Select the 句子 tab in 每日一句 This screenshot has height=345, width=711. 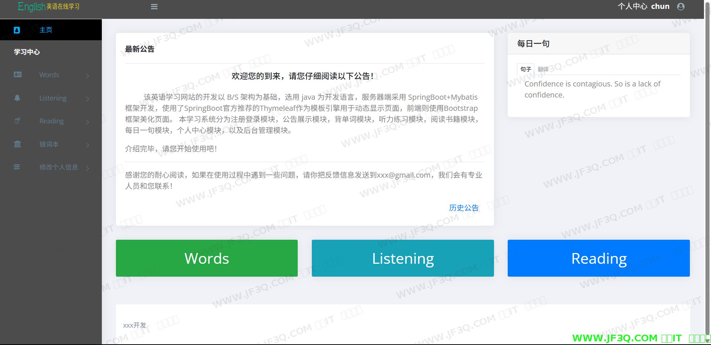pos(525,69)
